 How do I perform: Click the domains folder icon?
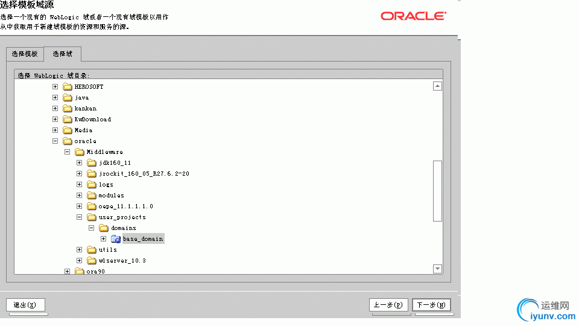pos(104,228)
